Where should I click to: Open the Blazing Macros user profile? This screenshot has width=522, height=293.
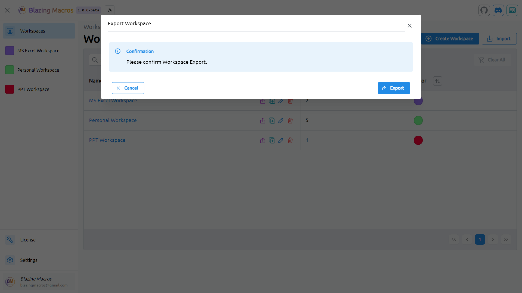[x=39, y=282]
